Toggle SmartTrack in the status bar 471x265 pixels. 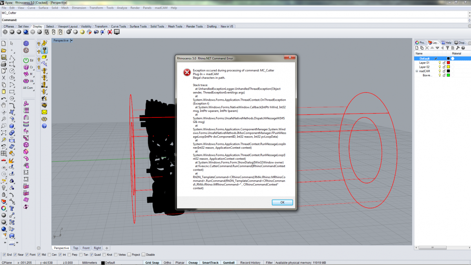(x=210, y=263)
